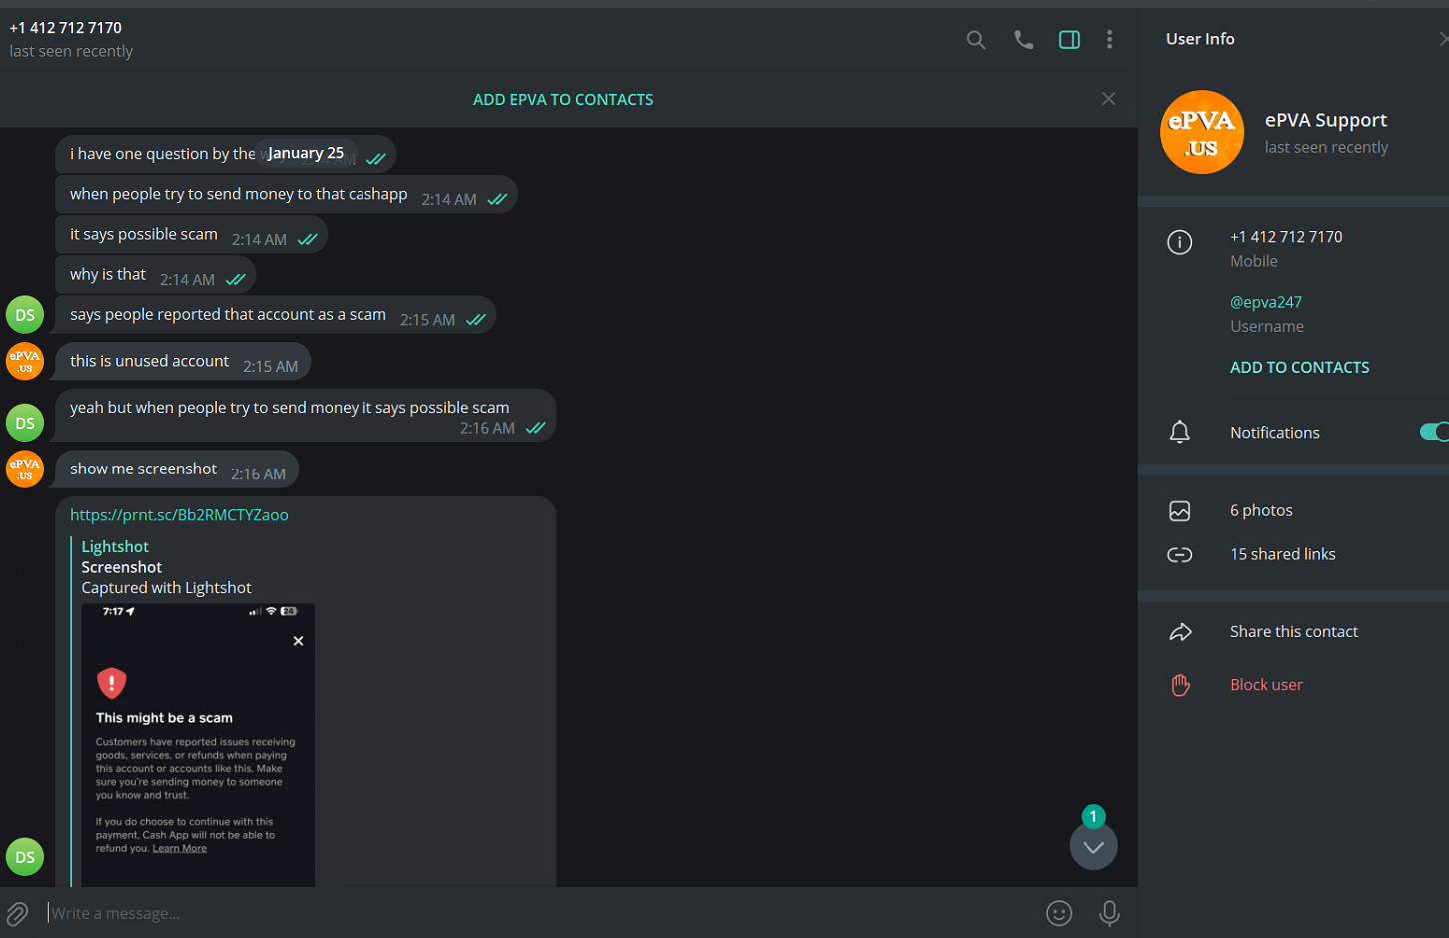Click the photos image icon
Image resolution: width=1449 pixels, height=938 pixels.
[1179, 511]
